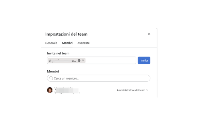The image size is (198, 126).
Task: Focus the Cerca un membro search field
Action: click(101, 78)
